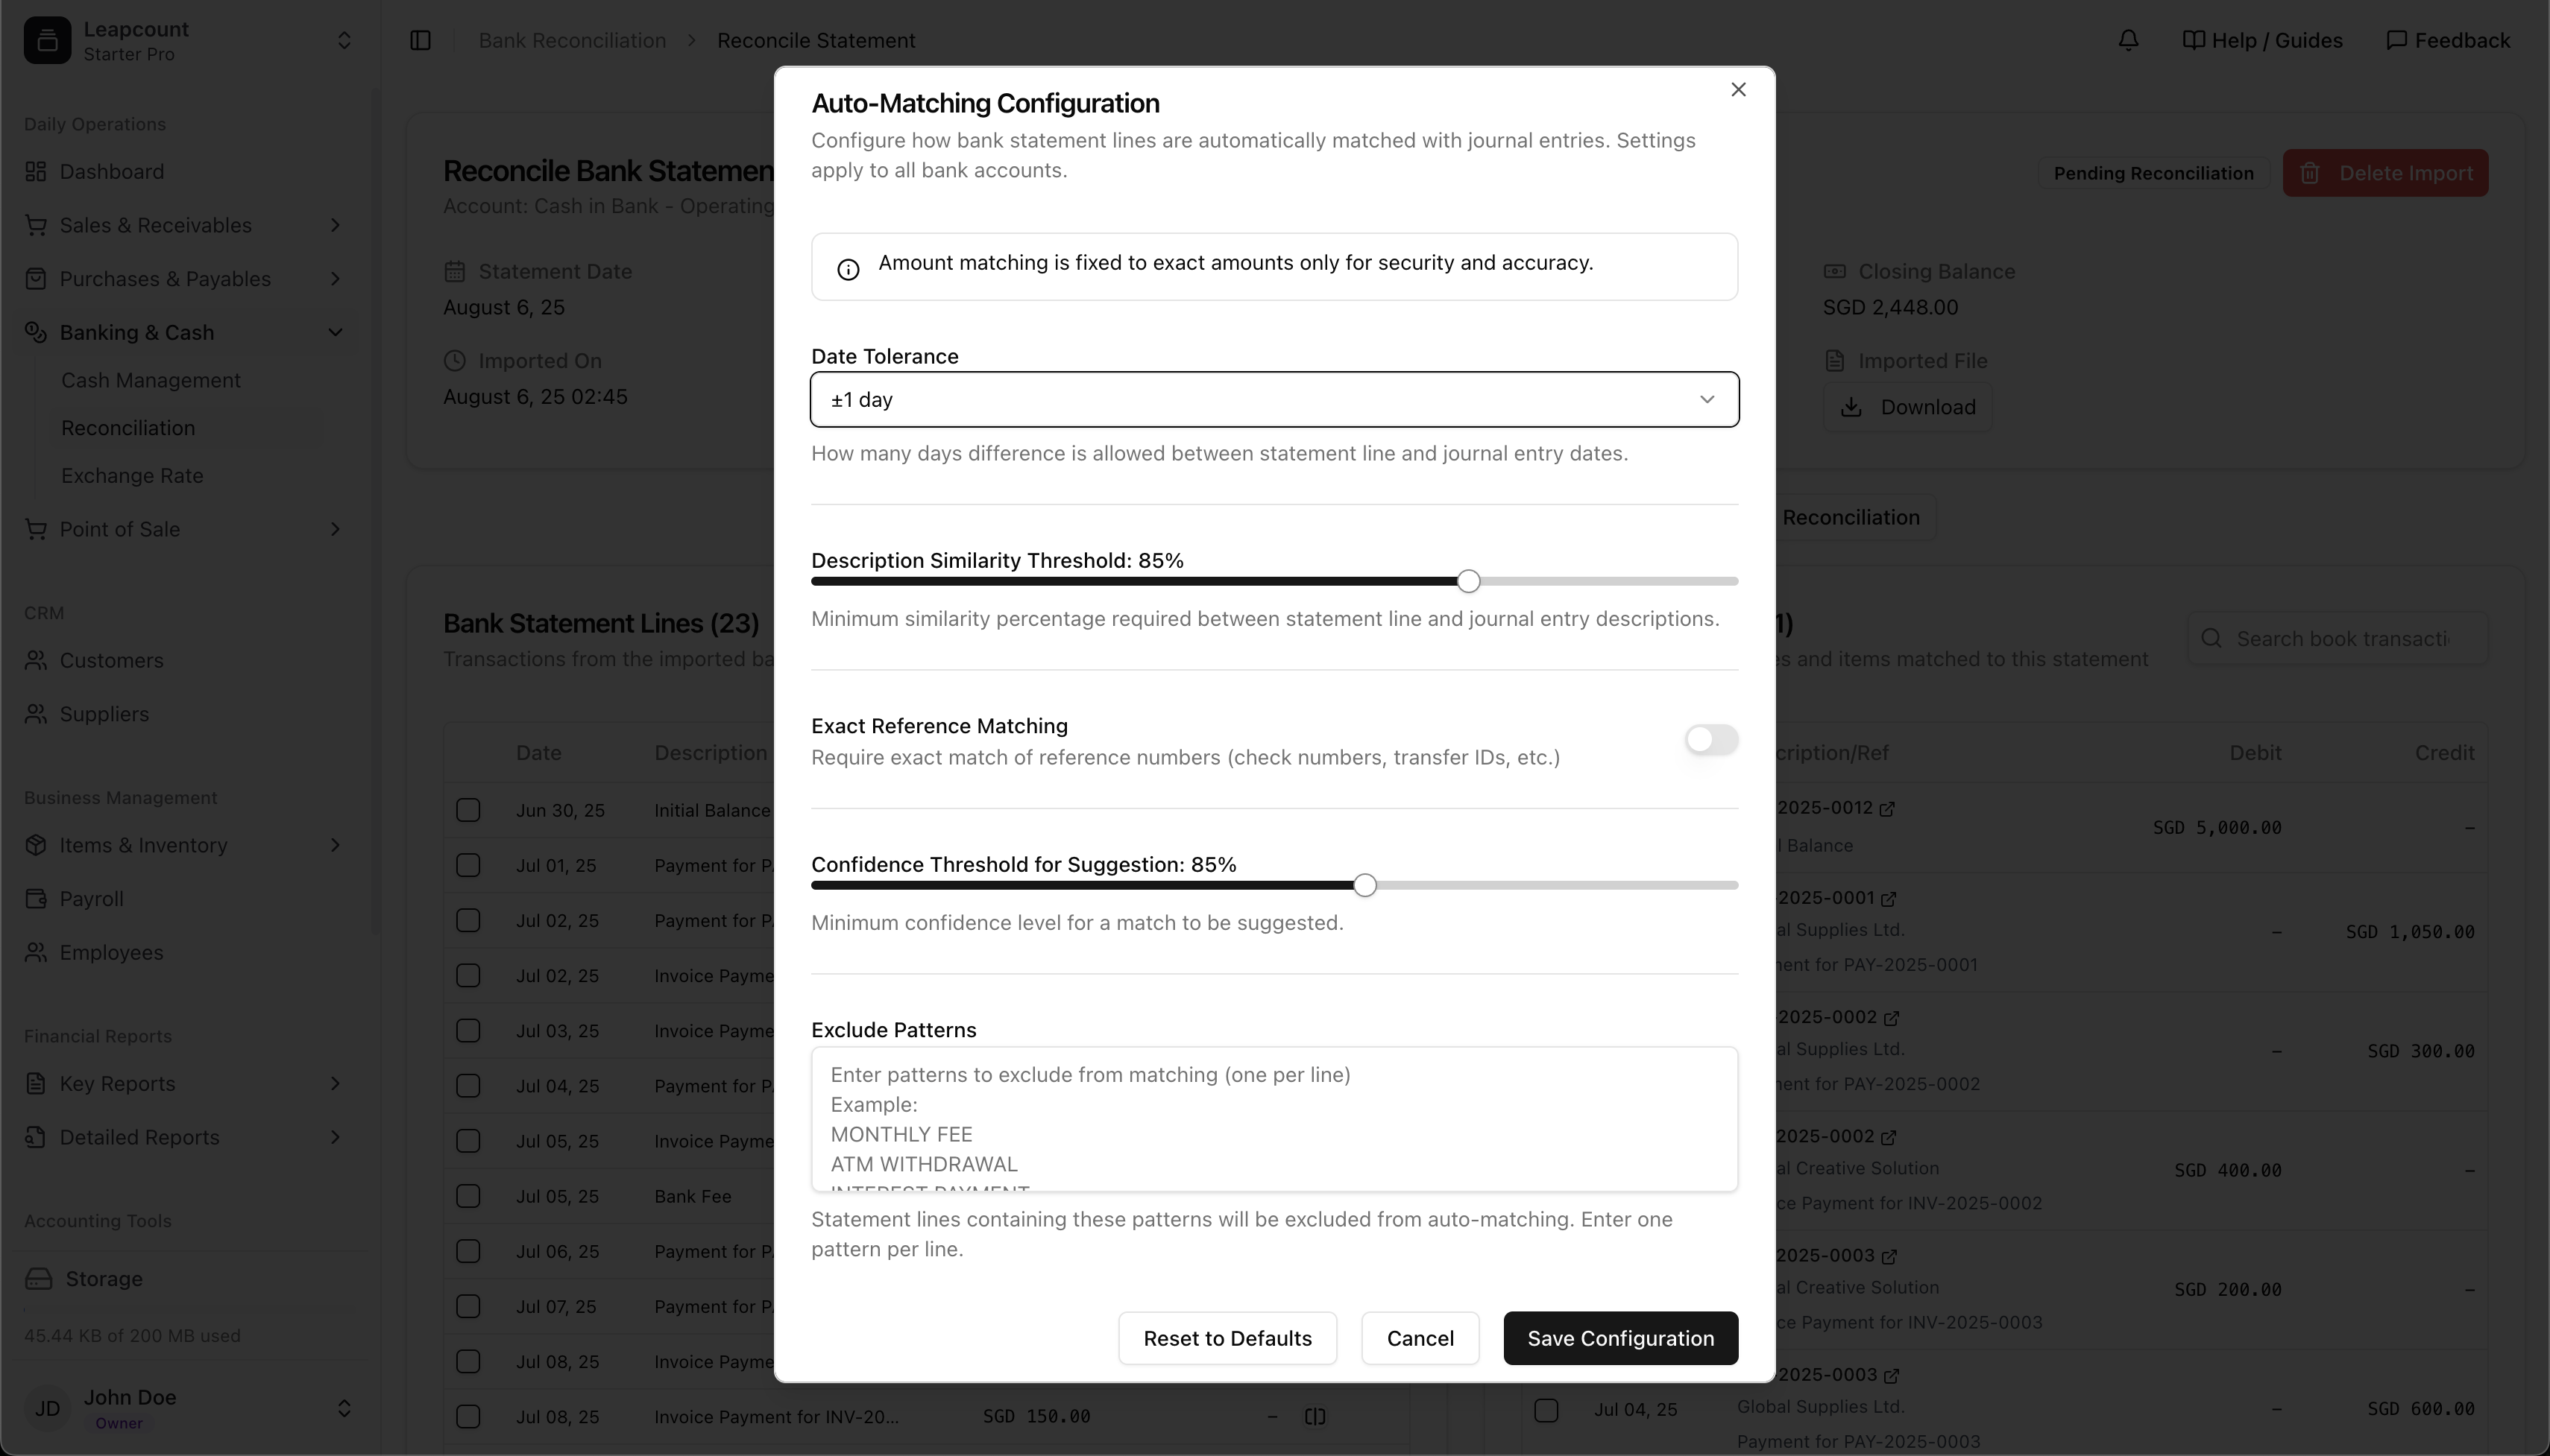The height and width of the screenshot is (1456, 2550).
Task: Click the Payroll wallet icon
Action: point(36,899)
